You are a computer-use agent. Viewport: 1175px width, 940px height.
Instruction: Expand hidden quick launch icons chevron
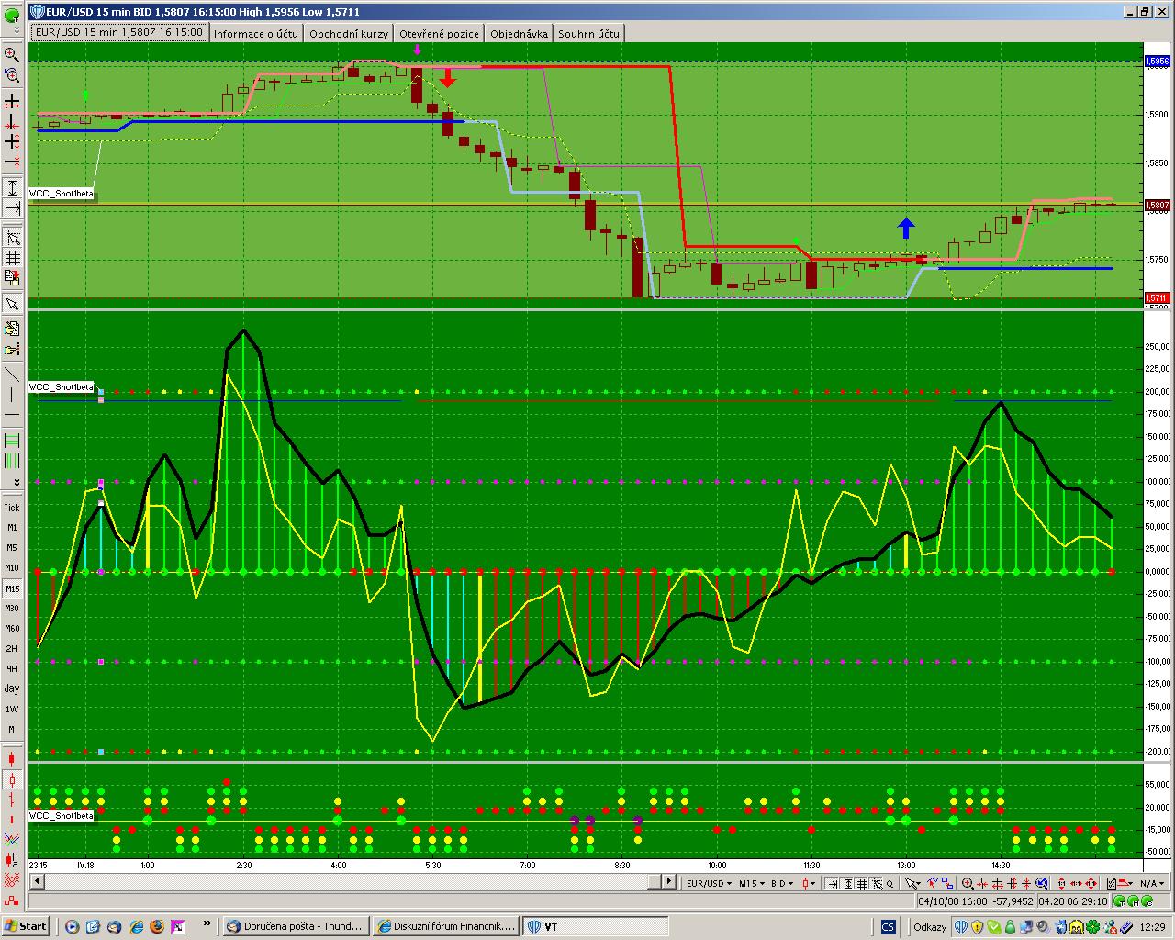point(207,924)
